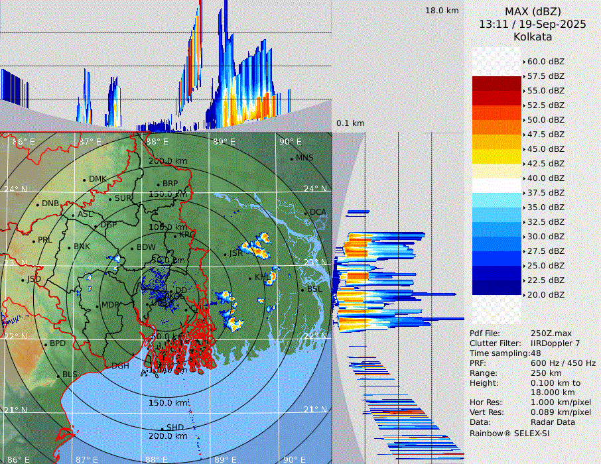Select the SHD marker in the sea
The height and width of the screenshot is (464, 601).
click(162, 428)
